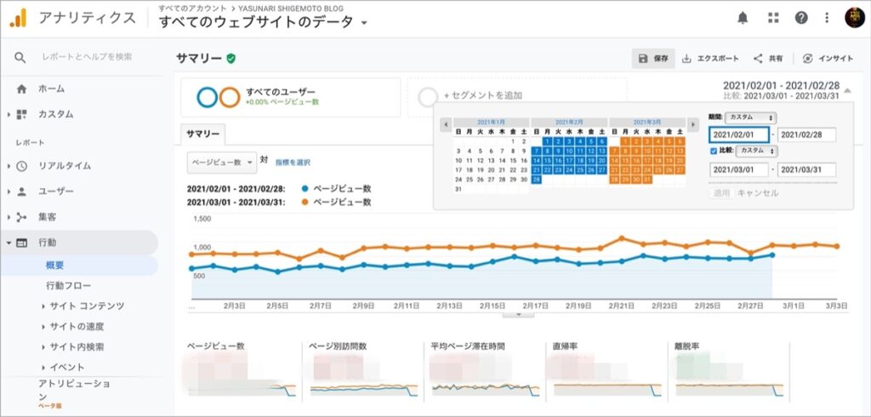The height and width of the screenshot is (417, 871).
Task: Expand サイト内検索 submenu
Action: click(43, 347)
